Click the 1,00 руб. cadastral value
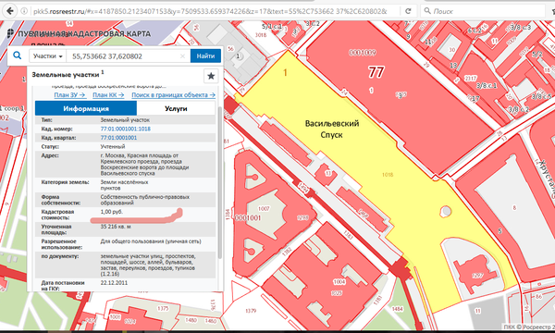Screen dimensions: 555x333 pyautogui.click(x=112, y=212)
